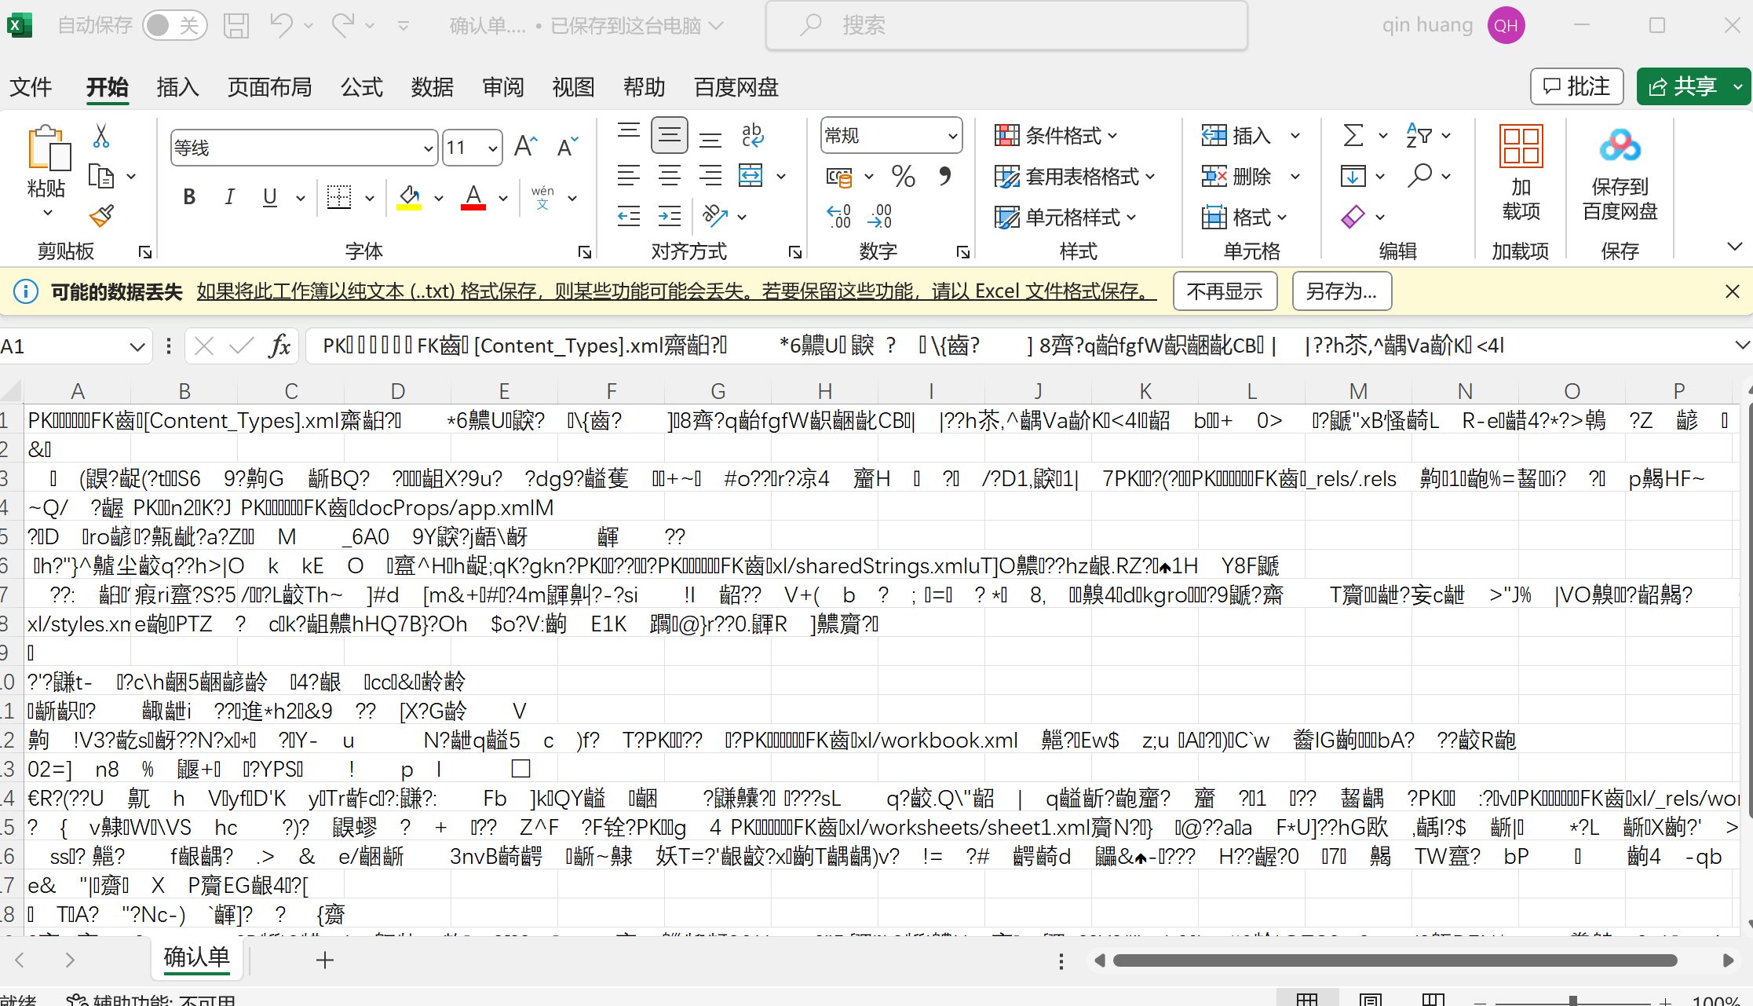Click the 另存为... button
Image resolution: width=1753 pixels, height=1006 pixels.
click(x=1341, y=291)
